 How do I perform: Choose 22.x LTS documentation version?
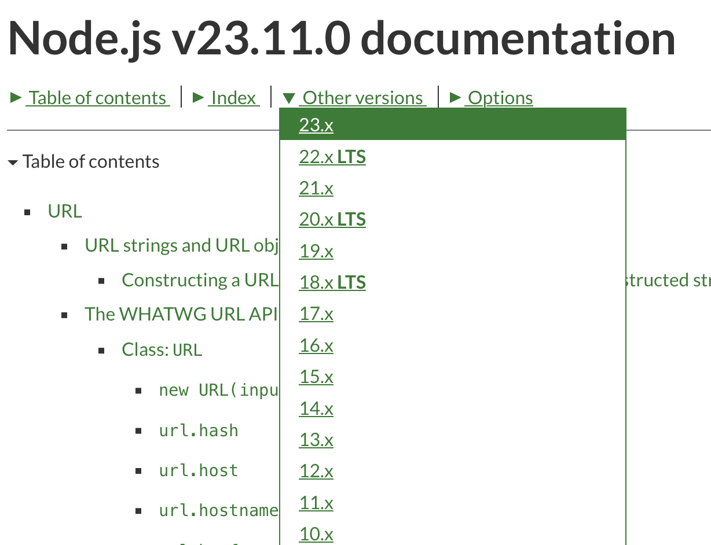(x=332, y=157)
